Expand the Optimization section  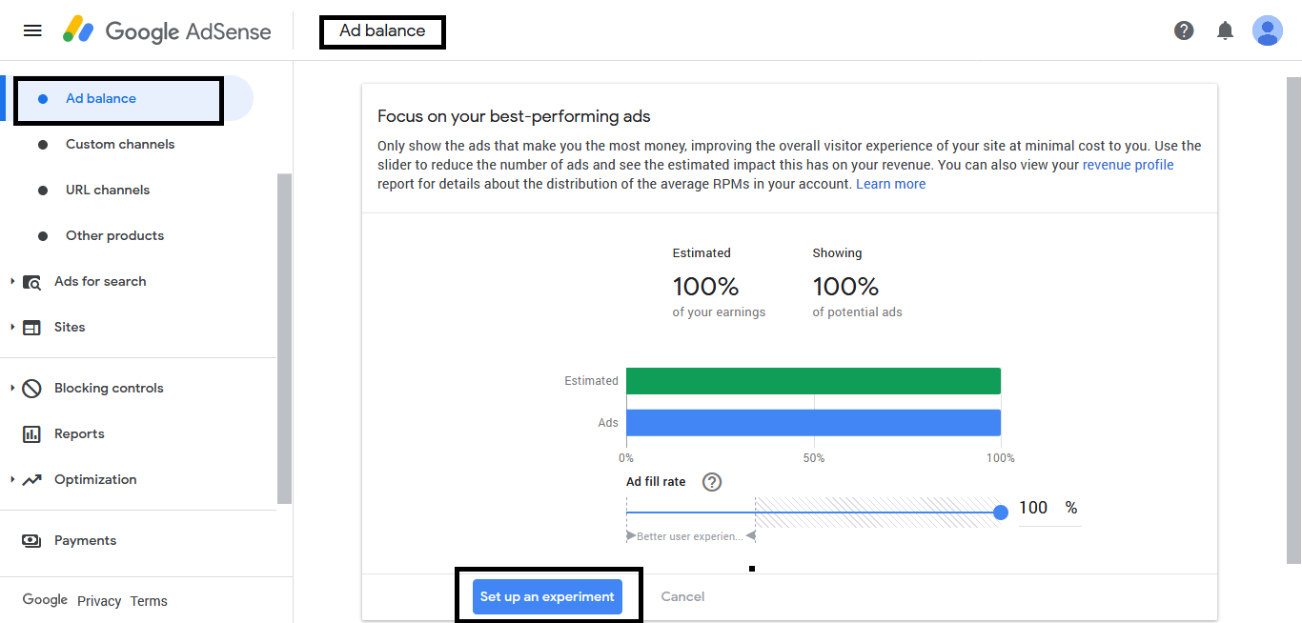[x=12, y=480]
